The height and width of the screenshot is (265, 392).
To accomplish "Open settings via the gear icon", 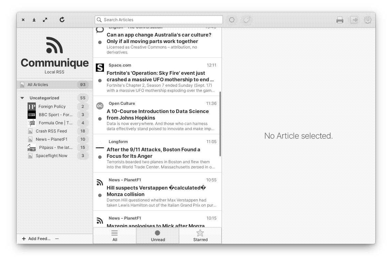I will click(367, 20).
